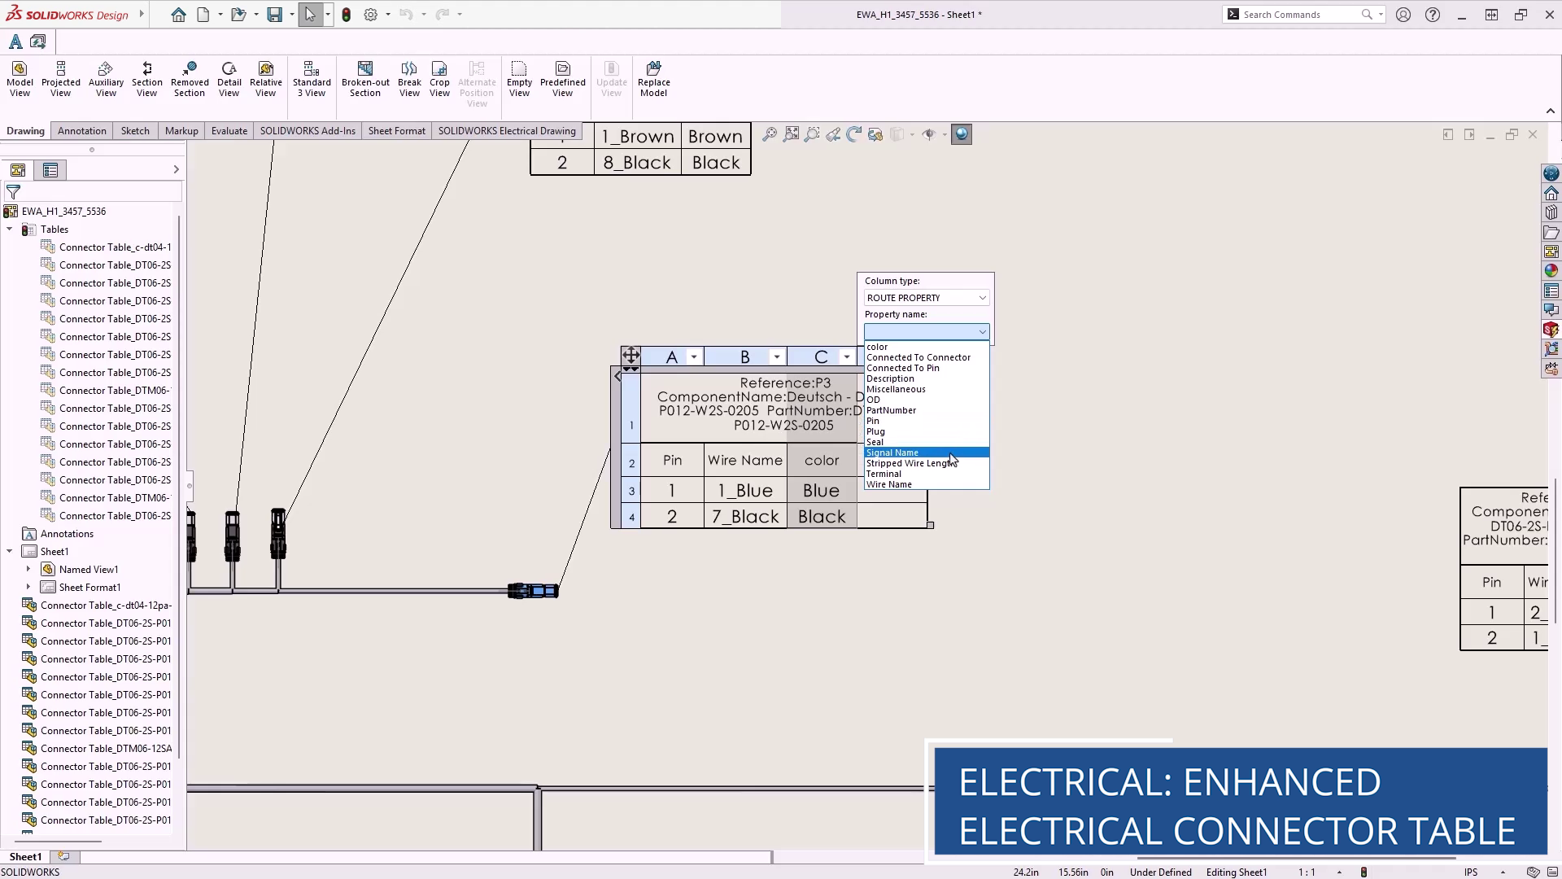
Task: Switch to the Annotation tab
Action: coord(81,131)
